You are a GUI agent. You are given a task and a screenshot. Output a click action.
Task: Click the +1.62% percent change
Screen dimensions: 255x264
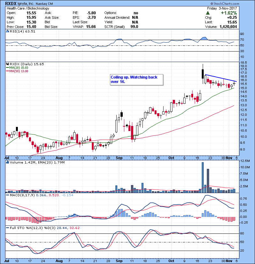pos(229,13)
